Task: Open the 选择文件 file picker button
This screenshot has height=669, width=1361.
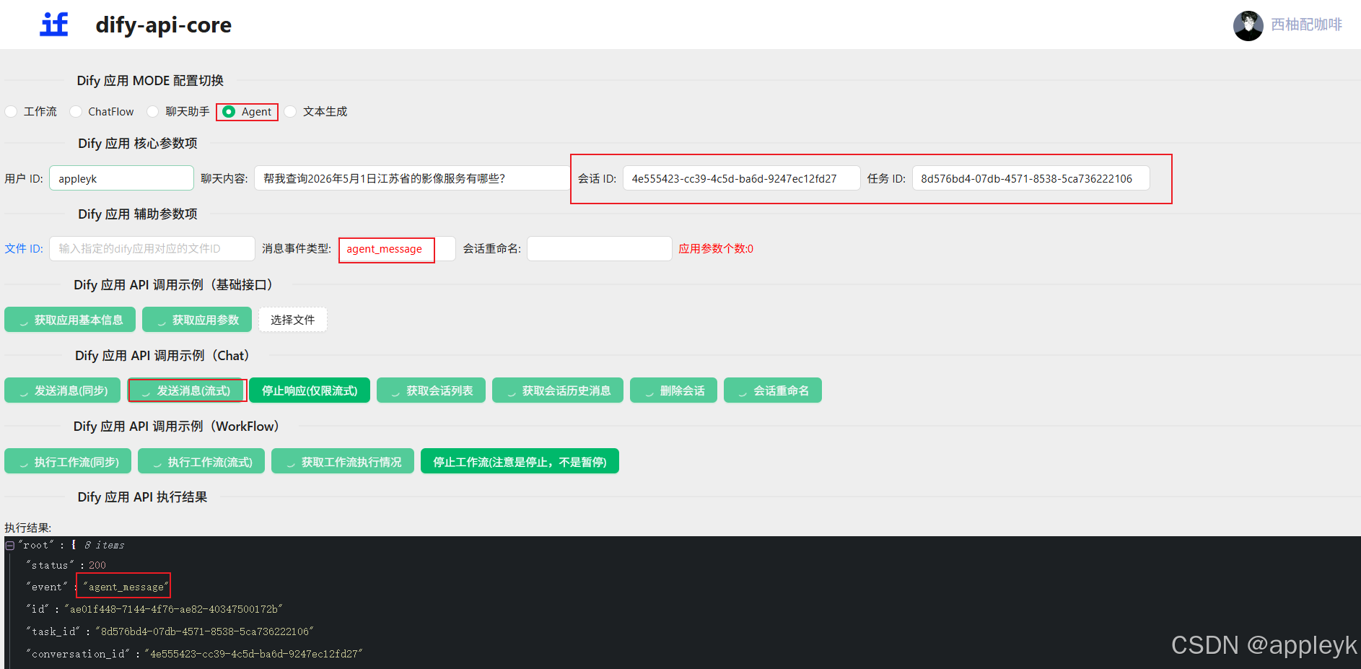Action: pos(293,320)
